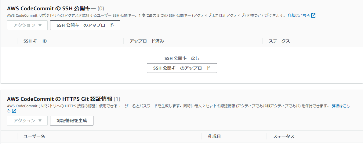Viewport: 363px width, 144px height.
Task: Click column divider between ユーザー名 and 作成日
Action: coord(202,136)
